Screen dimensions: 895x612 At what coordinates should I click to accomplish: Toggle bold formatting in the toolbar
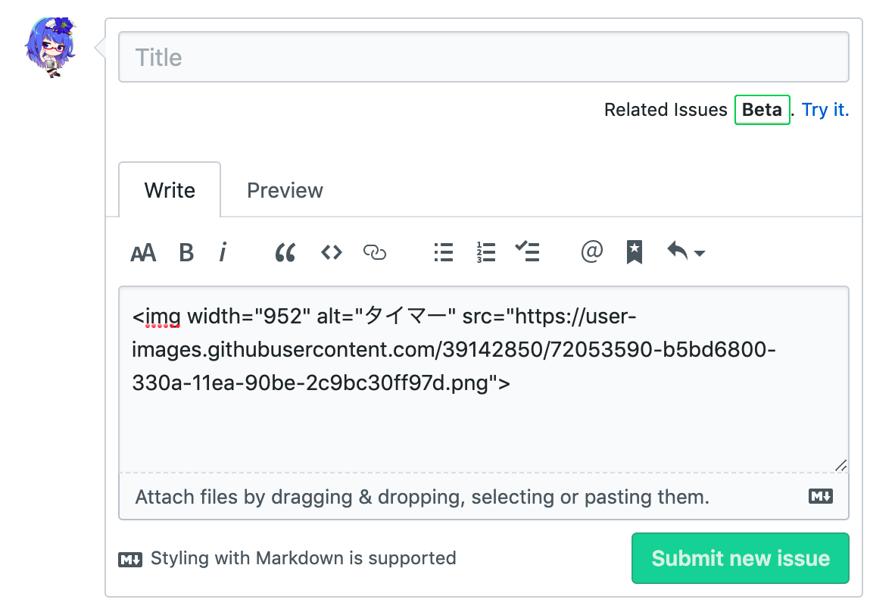tap(186, 252)
